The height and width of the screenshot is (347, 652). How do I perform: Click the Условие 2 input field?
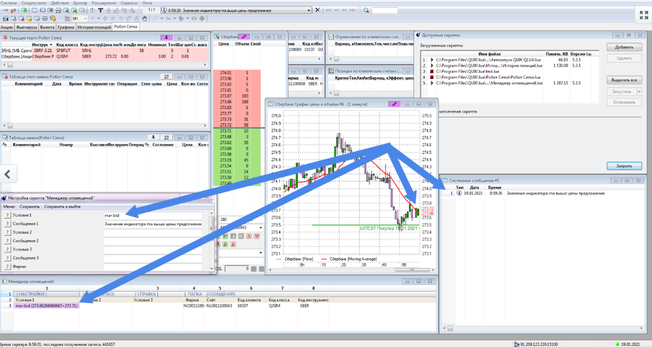pos(152,232)
